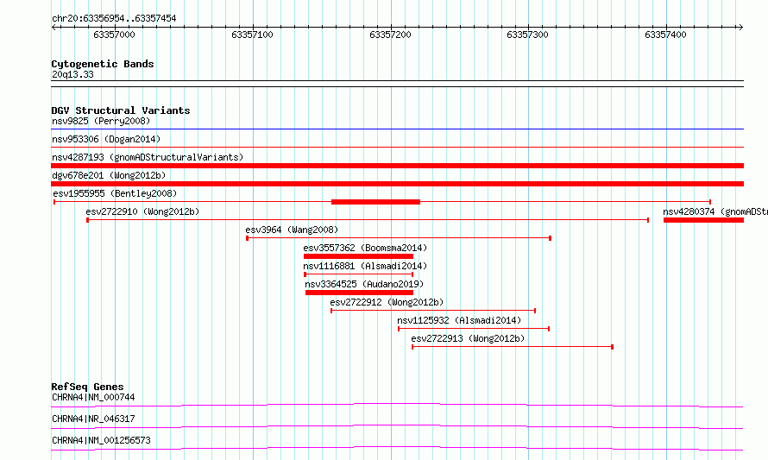Click the 63357100 ruler position label
The height and width of the screenshot is (460, 768).
(252, 35)
